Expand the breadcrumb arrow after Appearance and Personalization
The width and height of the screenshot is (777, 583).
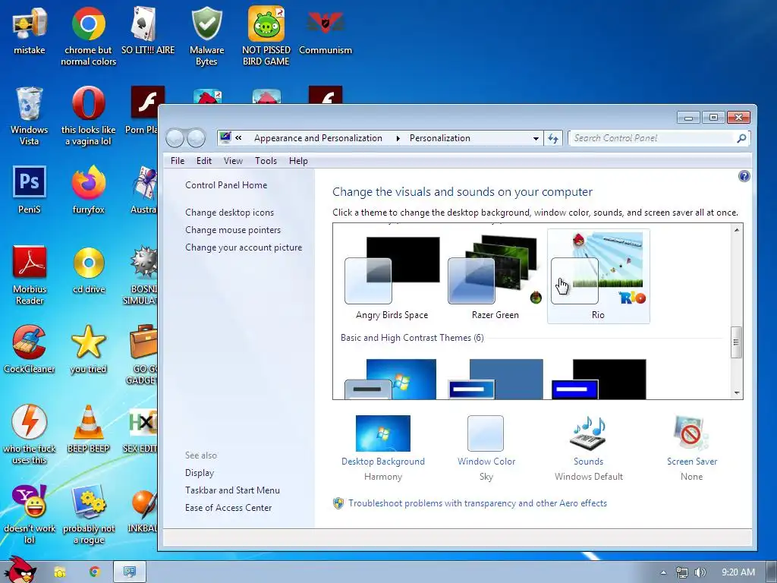(398, 138)
